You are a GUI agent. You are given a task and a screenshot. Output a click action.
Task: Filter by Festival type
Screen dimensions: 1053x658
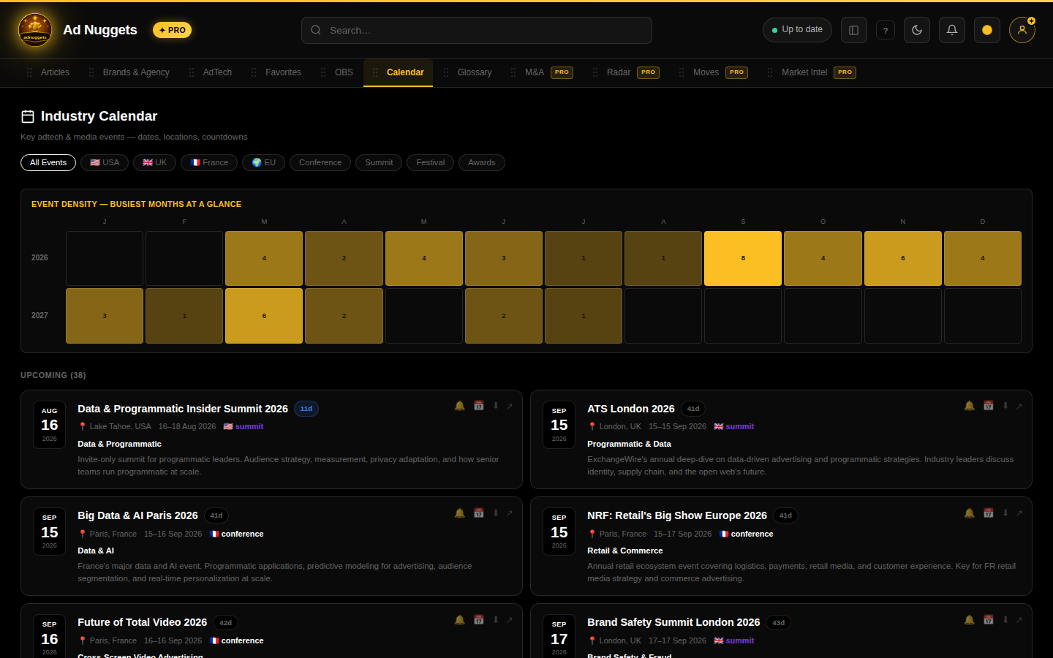point(431,162)
